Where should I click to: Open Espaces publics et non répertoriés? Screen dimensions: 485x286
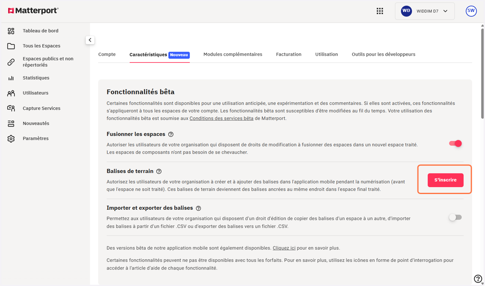point(48,62)
